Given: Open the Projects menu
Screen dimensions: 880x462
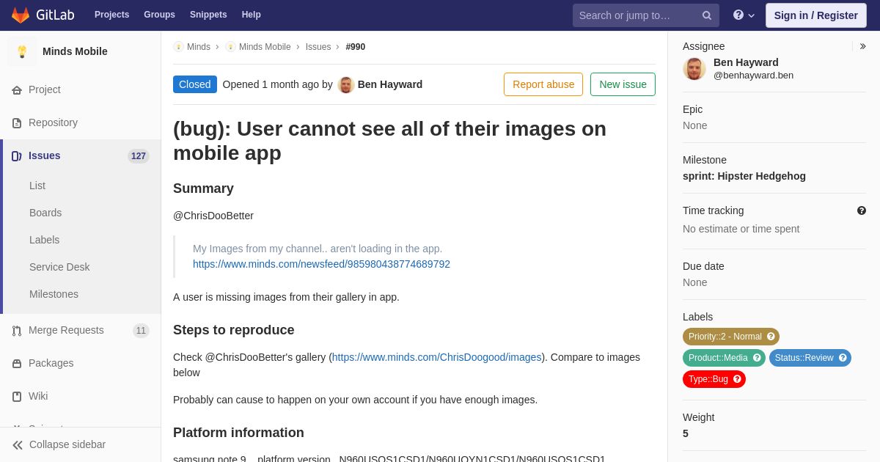Looking at the screenshot, I should click(111, 15).
